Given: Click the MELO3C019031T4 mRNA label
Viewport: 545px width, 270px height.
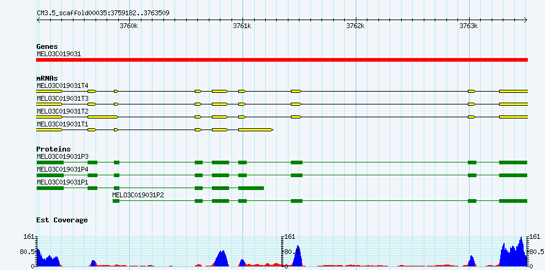Looking at the screenshot, I should [x=62, y=85].
